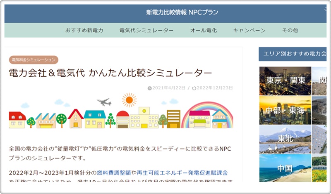Open the 電気代シミュレーター menu item
This screenshot has width=331, height=194.
click(146, 30)
